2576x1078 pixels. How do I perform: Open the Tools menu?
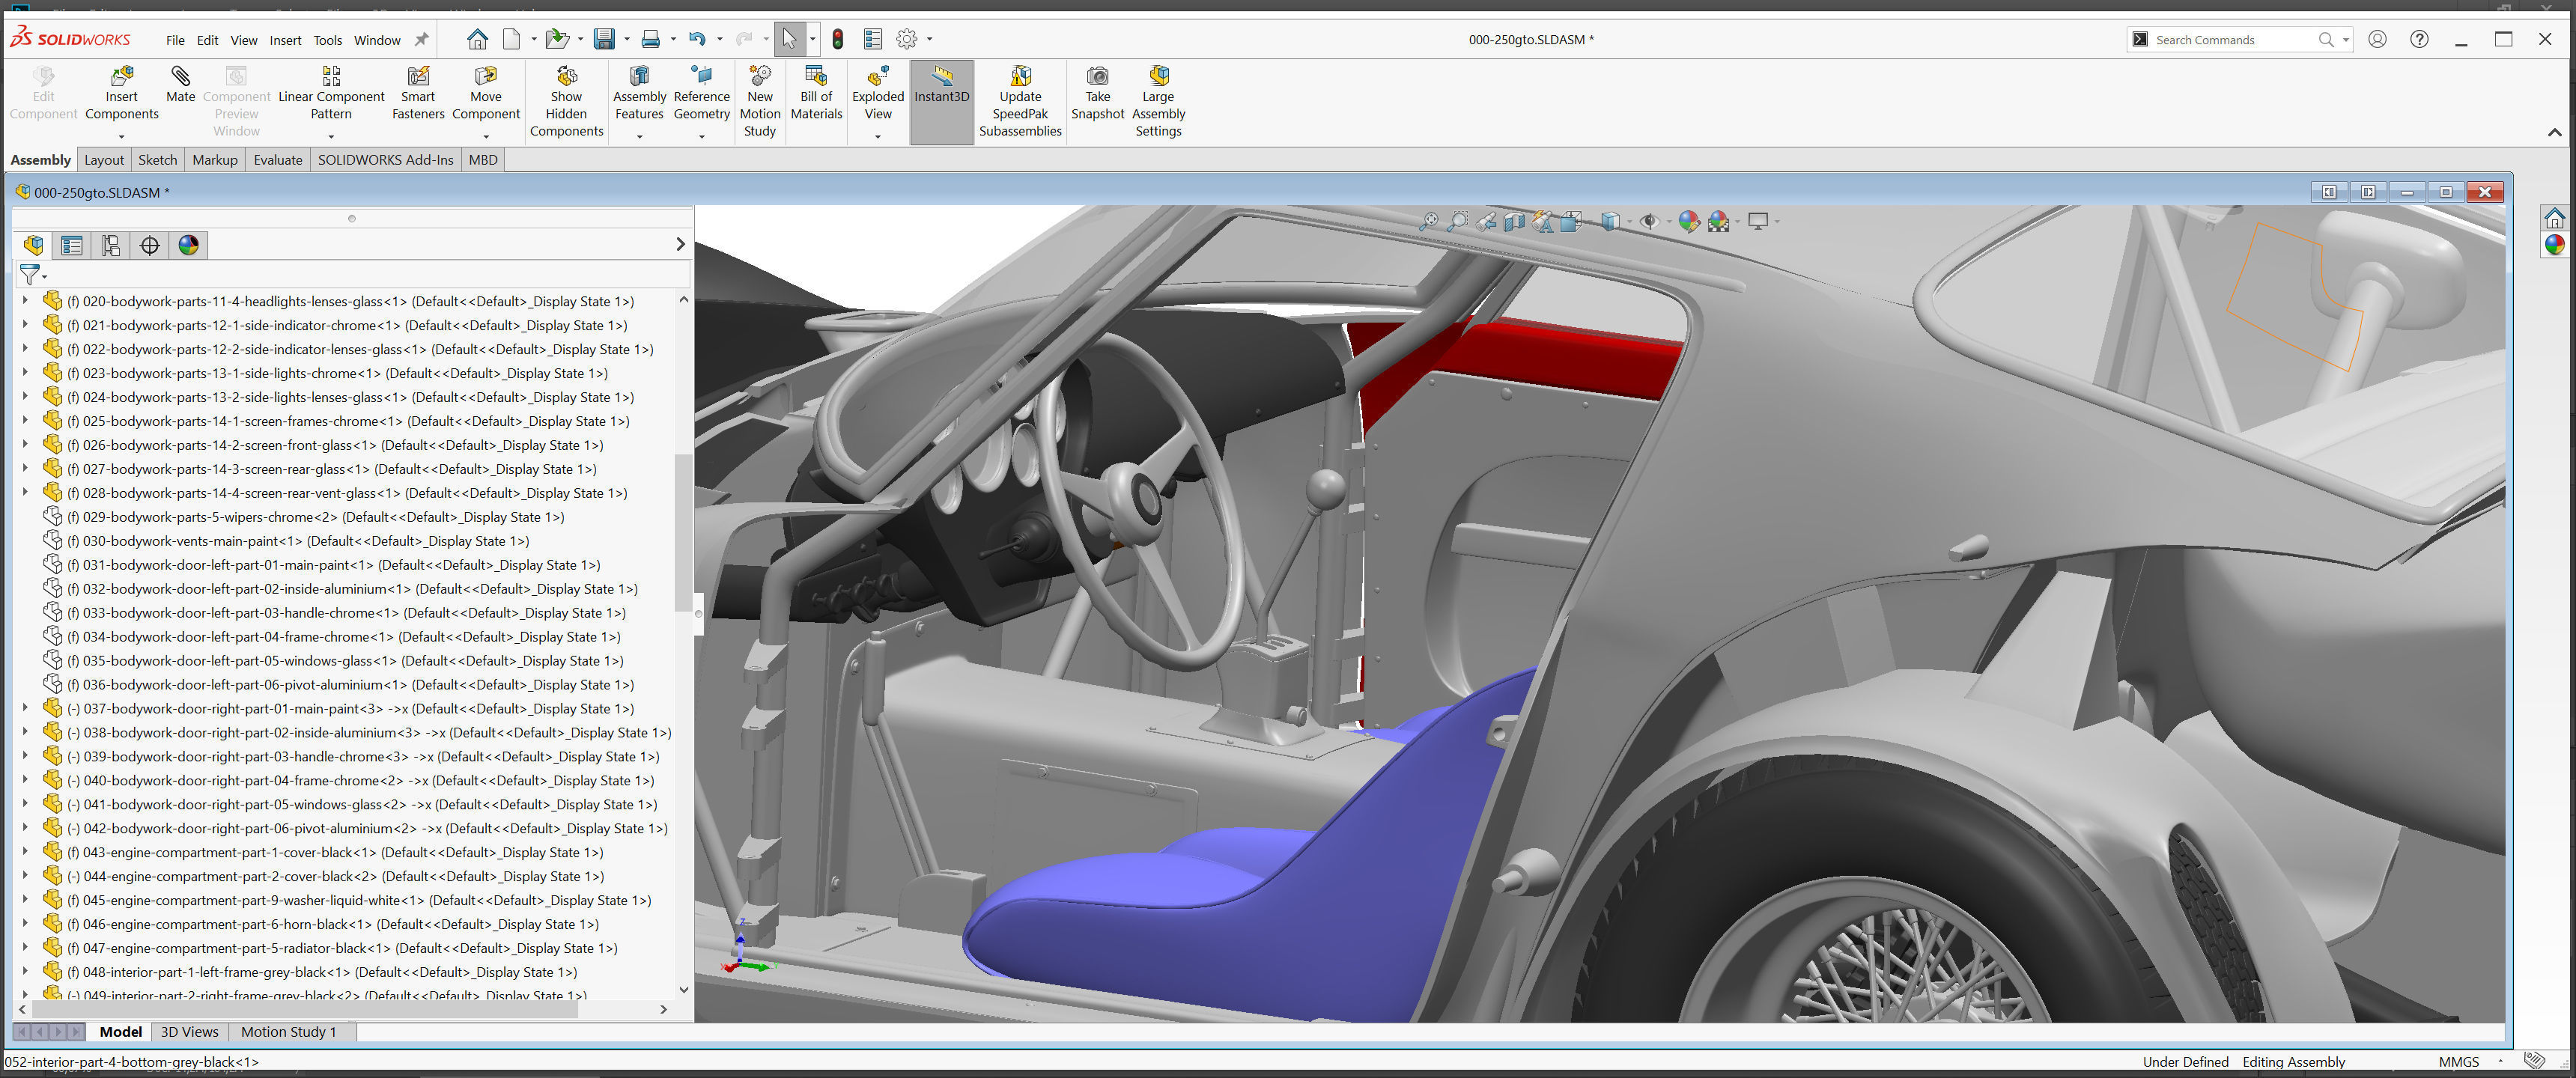point(327,40)
